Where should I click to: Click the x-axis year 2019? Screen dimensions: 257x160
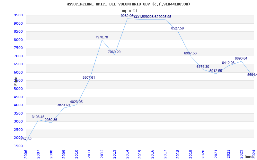[x=191, y=154]
